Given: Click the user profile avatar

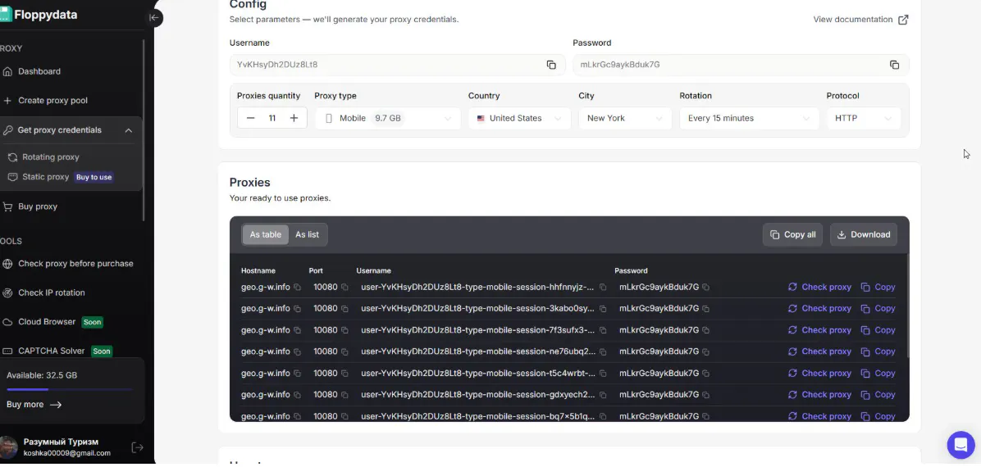Looking at the screenshot, I should (8, 447).
